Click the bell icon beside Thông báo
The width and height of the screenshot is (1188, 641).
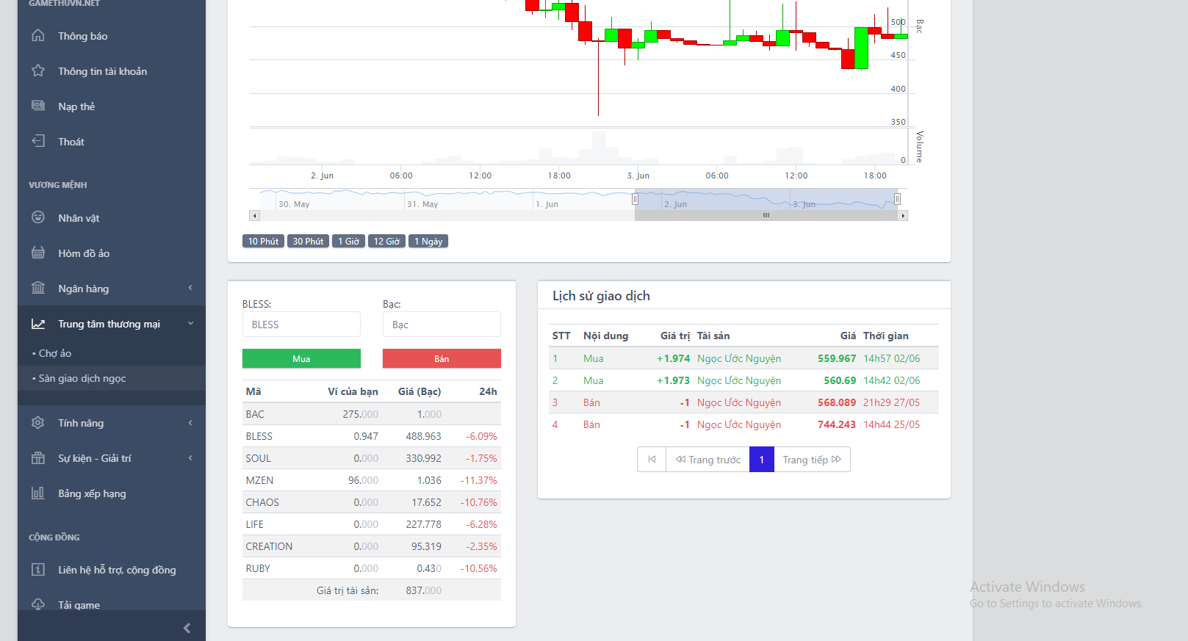coord(38,35)
